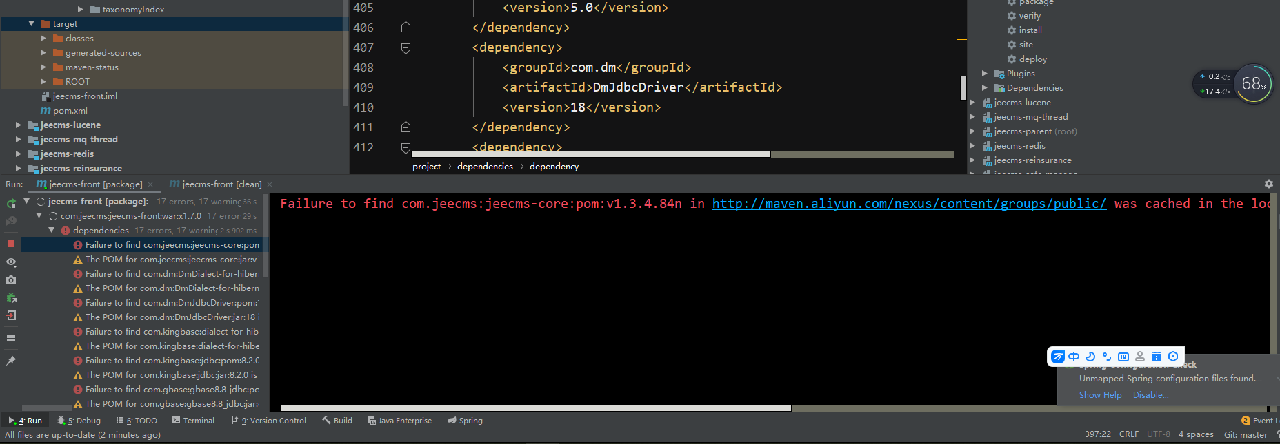The width and height of the screenshot is (1280, 444).
Task: Collapse the target folder
Action: pos(31,23)
